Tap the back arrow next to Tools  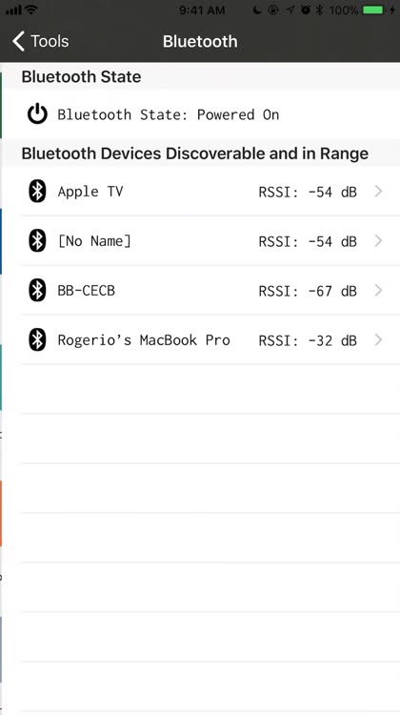(x=18, y=41)
